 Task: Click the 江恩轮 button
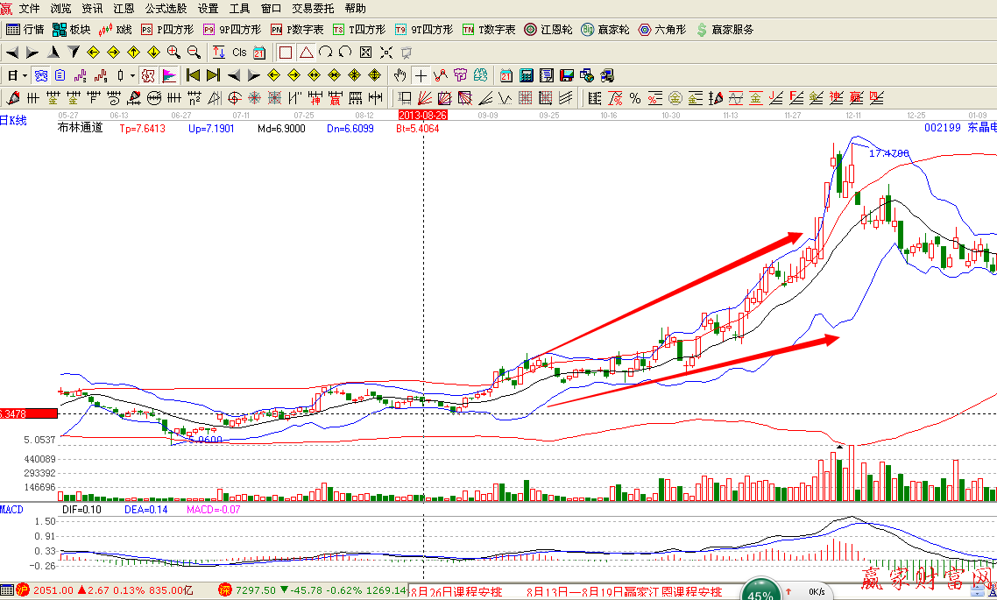coord(548,29)
